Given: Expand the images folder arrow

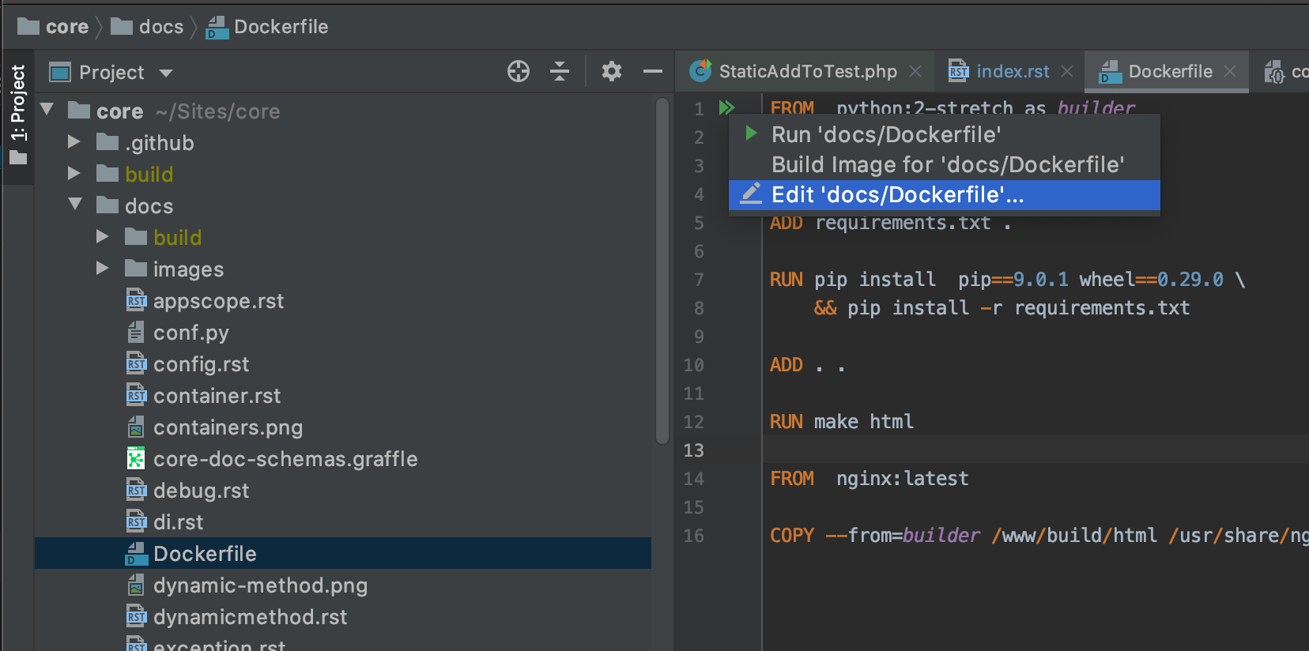Looking at the screenshot, I should click(x=103, y=268).
